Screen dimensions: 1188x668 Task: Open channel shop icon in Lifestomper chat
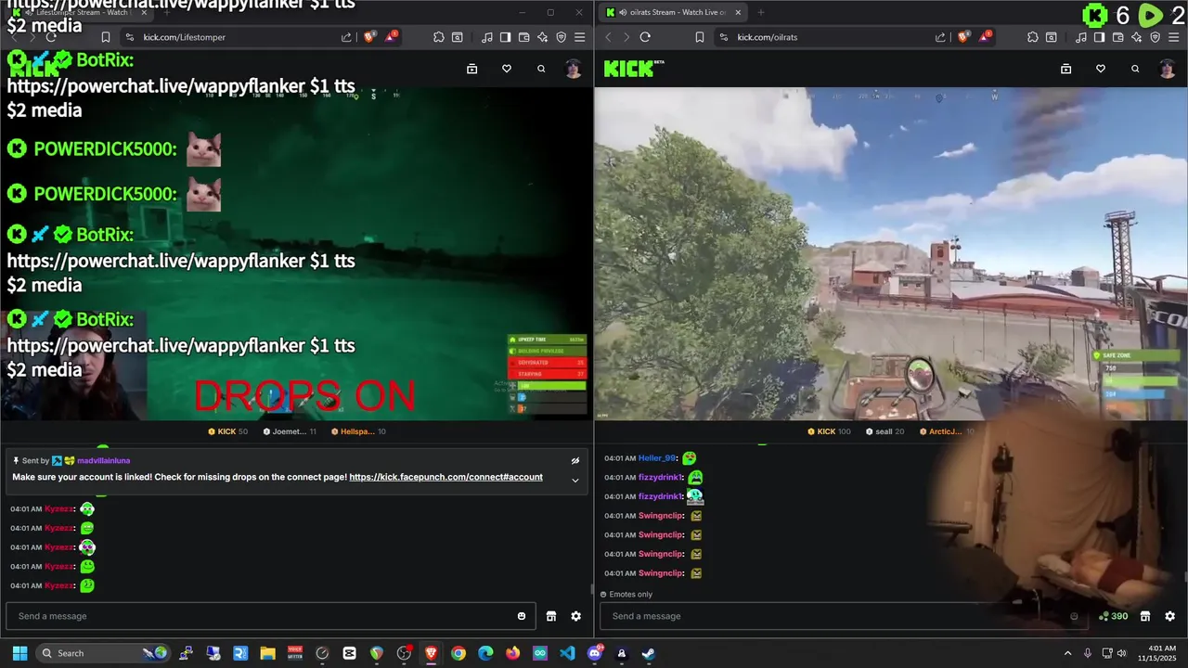[x=551, y=616]
